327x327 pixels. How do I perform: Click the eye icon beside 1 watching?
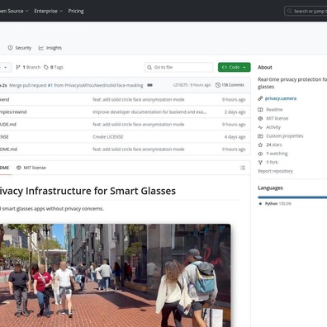[260, 154]
